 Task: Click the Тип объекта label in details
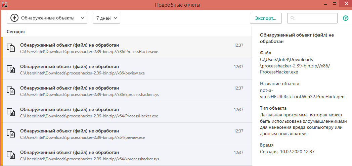point(273,108)
